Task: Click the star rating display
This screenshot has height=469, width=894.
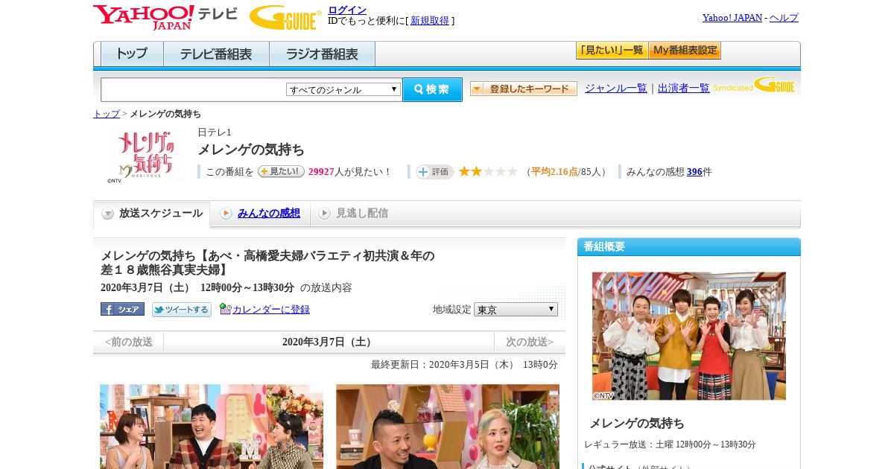Action: [x=488, y=171]
